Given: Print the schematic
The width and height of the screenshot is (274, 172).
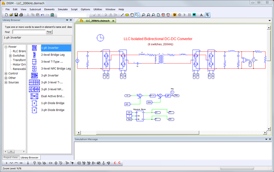Looking at the screenshot, I should (x=21, y=15).
